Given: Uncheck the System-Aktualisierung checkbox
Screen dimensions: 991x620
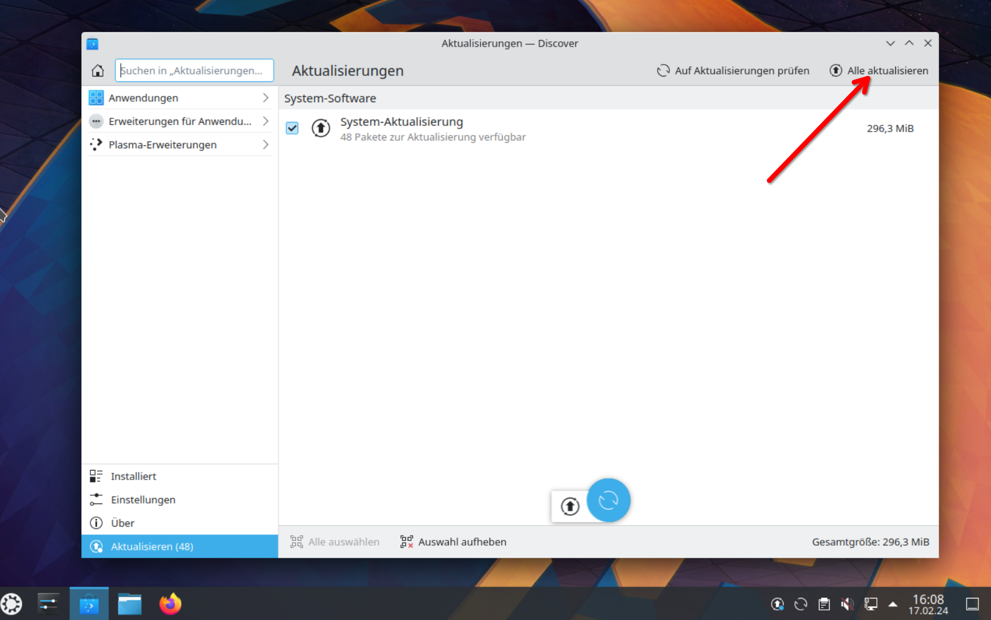Looking at the screenshot, I should pyautogui.click(x=292, y=128).
